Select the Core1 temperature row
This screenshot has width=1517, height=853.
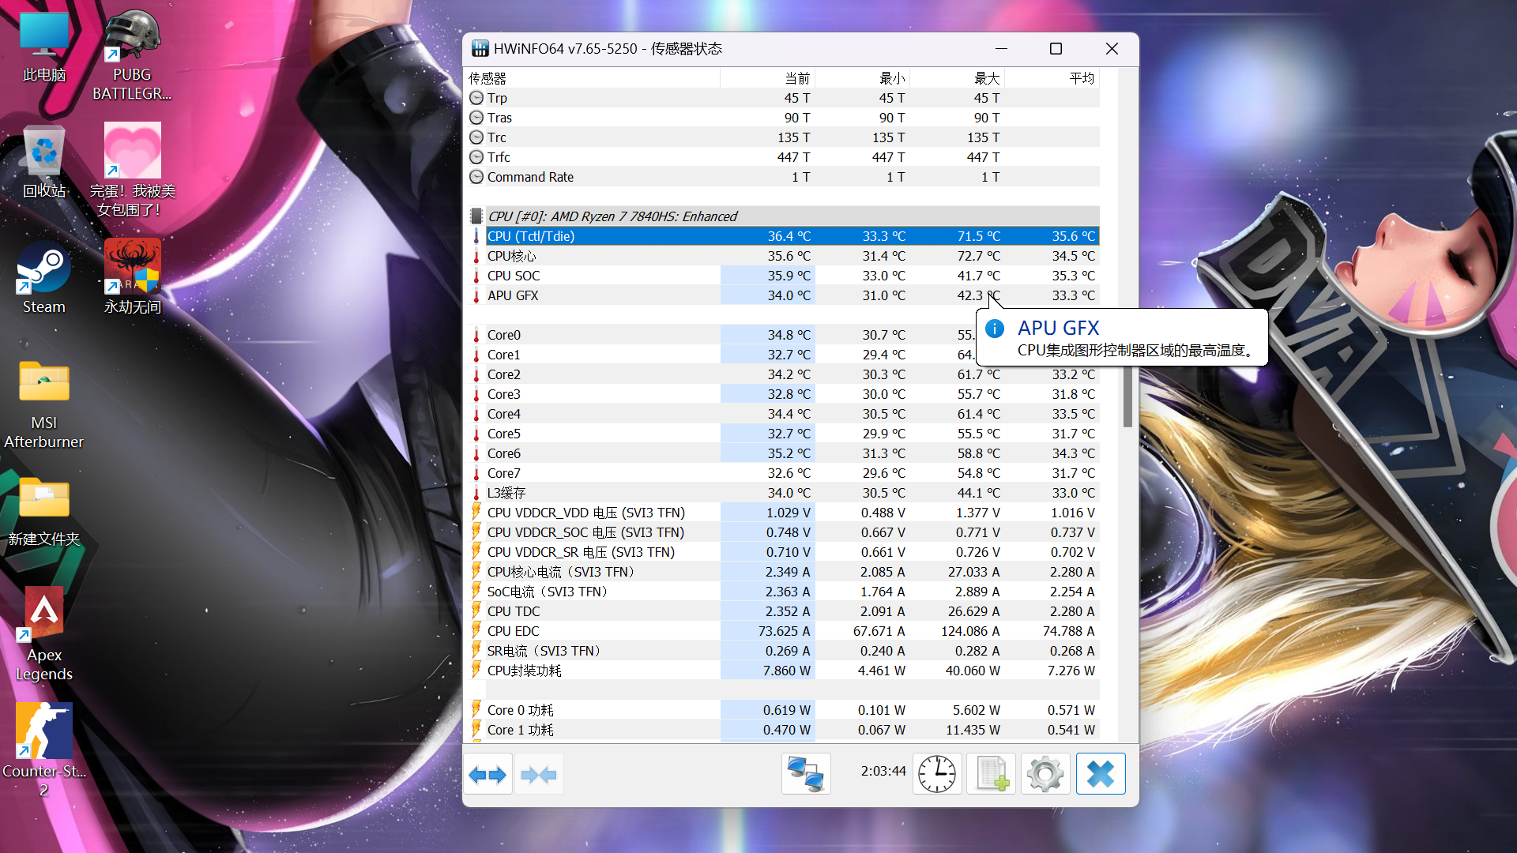[x=783, y=355]
